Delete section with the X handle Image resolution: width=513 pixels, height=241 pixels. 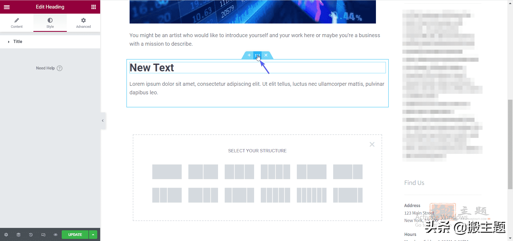click(266, 55)
